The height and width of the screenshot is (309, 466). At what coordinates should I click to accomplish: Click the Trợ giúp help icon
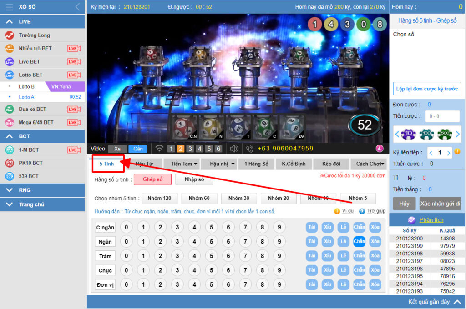(362, 211)
